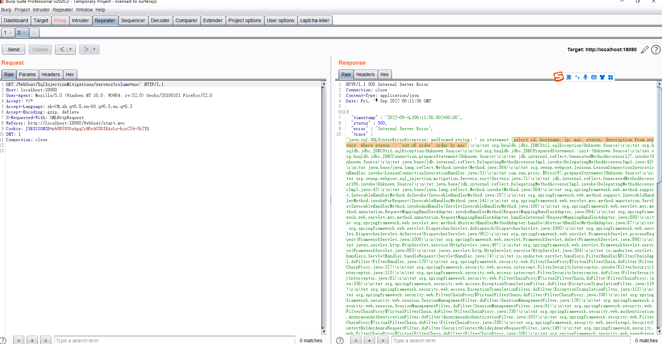
Task: Click the pencil icon to edit target
Action: click(644, 50)
